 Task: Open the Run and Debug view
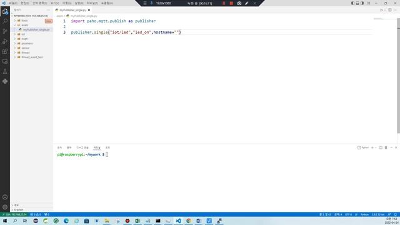[5, 41]
